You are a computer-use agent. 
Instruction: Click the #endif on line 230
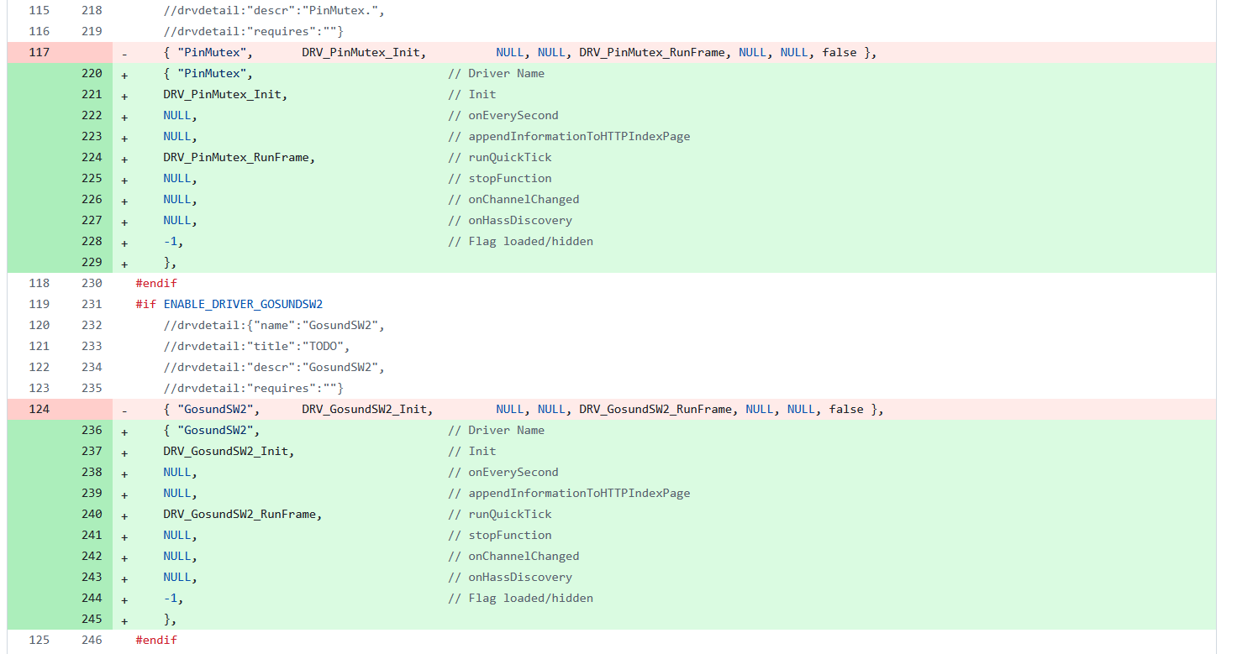tap(156, 283)
